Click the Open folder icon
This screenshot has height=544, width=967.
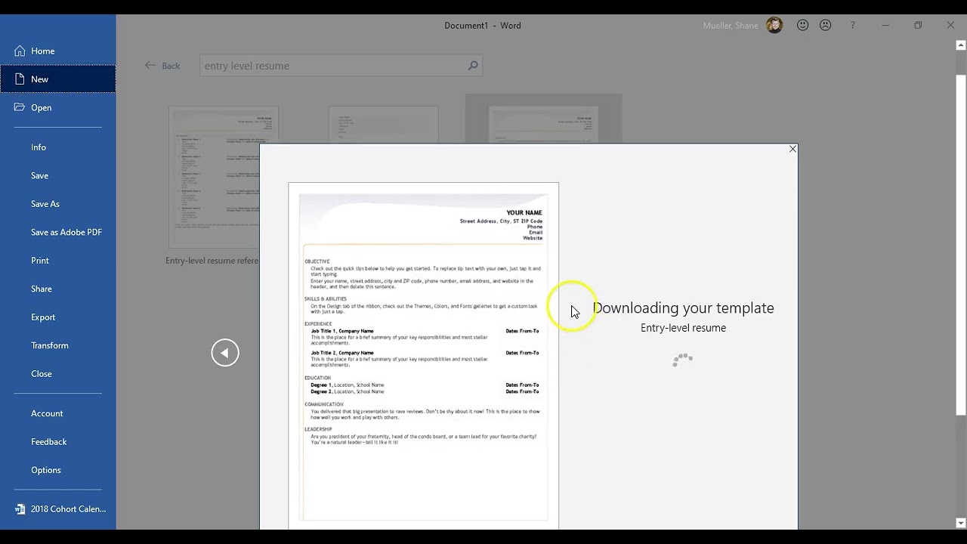pos(20,107)
